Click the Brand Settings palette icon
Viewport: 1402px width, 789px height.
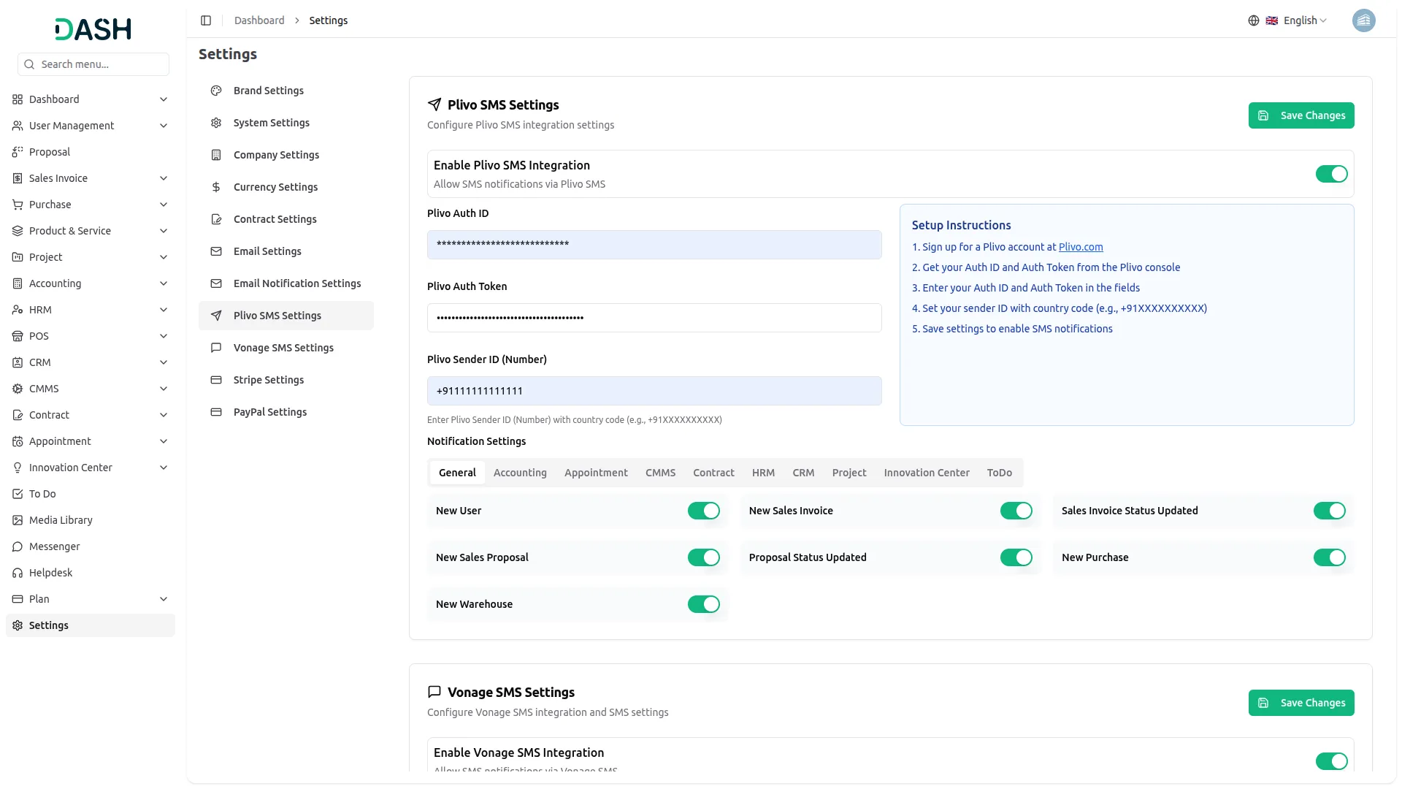tap(216, 91)
